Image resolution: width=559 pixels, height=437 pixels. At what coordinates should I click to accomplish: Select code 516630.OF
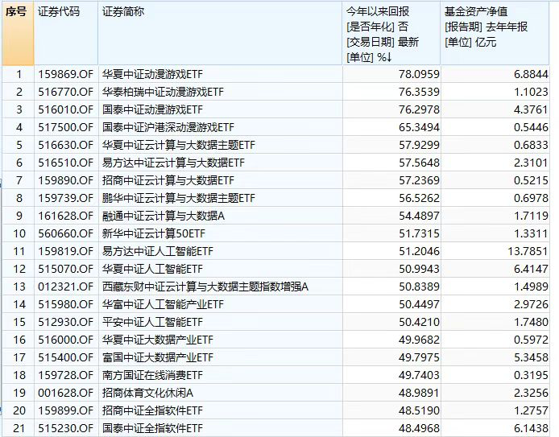click(65, 145)
